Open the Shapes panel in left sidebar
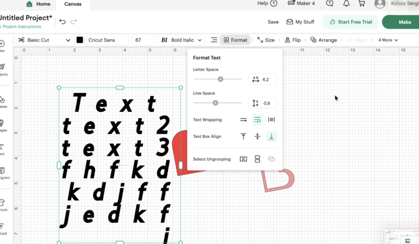The height and width of the screenshot is (244, 419). tap(2, 102)
